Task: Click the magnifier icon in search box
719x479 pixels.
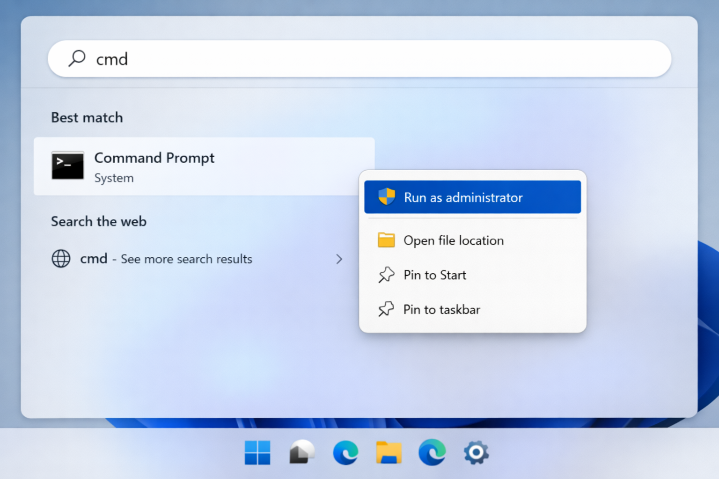Action: pos(77,58)
